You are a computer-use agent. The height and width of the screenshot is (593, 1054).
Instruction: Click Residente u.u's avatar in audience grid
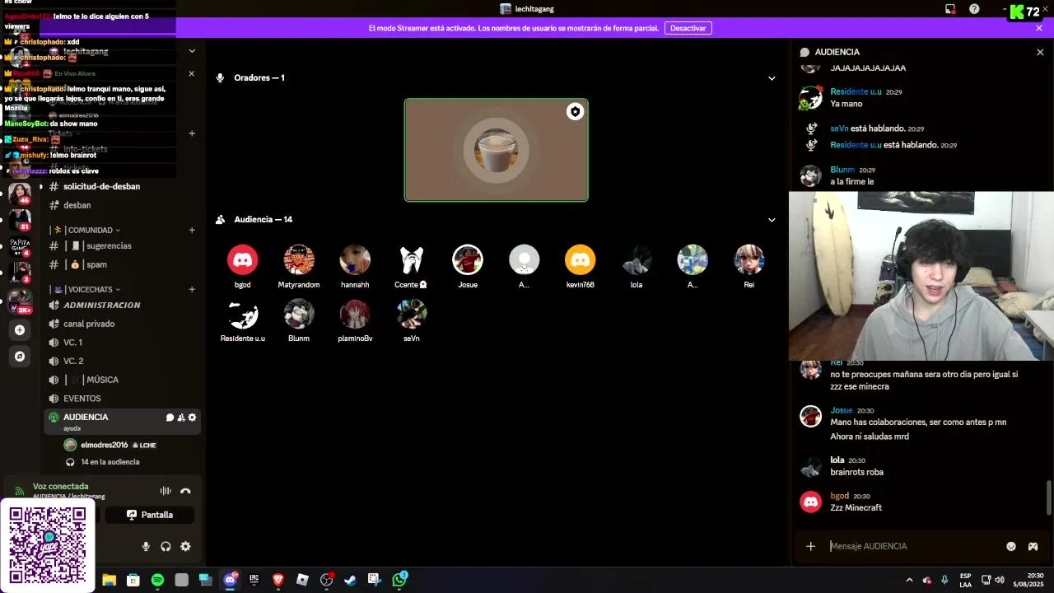point(242,314)
